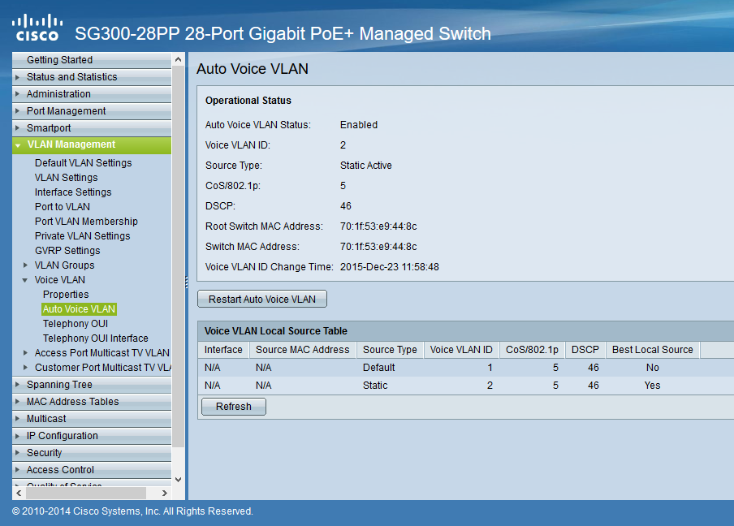The height and width of the screenshot is (526, 734).
Task: Click Source Type column header
Action: [x=390, y=350]
